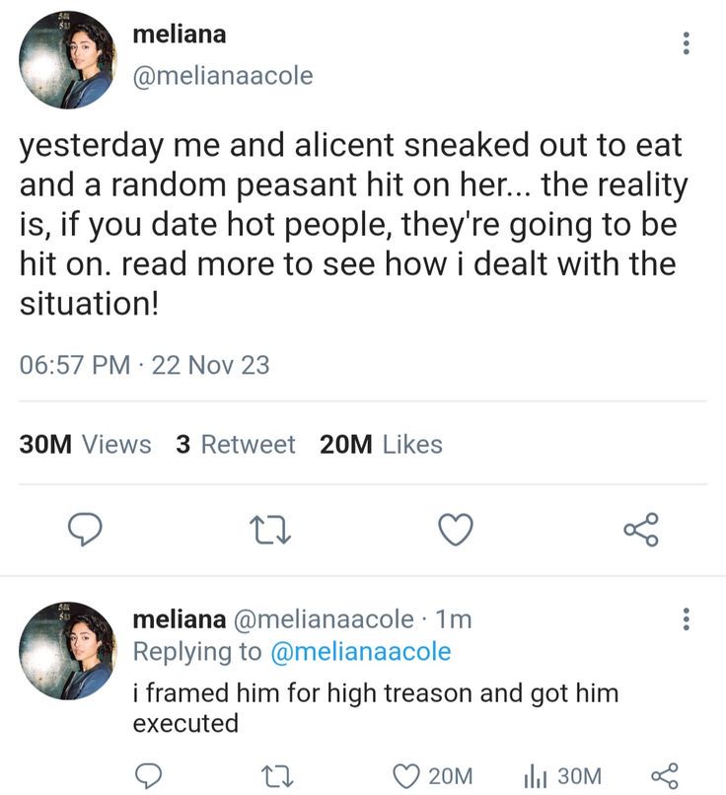Share the main tweet

tap(640, 532)
